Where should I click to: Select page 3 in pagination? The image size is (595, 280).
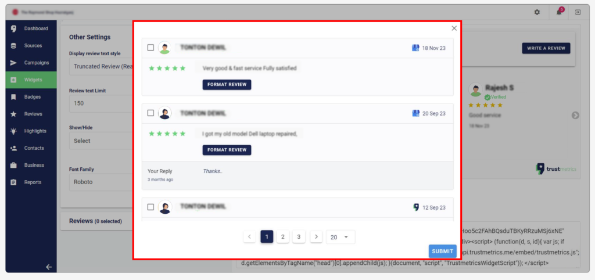pos(299,237)
